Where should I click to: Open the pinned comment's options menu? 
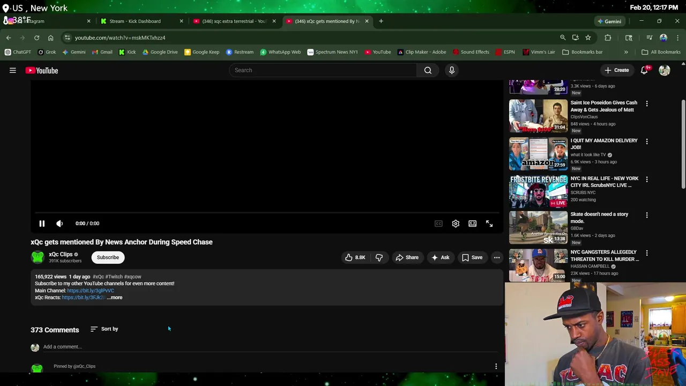(x=496, y=367)
